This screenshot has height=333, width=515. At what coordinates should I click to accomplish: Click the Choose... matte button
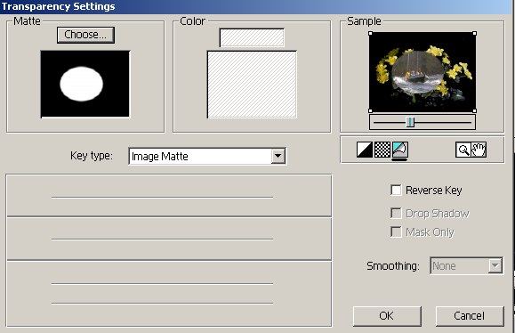(x=85, y=35)
